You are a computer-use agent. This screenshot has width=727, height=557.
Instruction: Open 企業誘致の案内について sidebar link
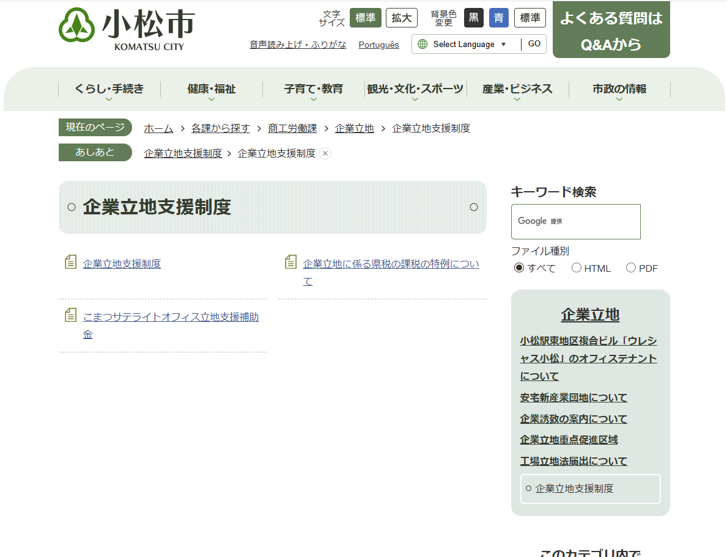click(574, 419)
